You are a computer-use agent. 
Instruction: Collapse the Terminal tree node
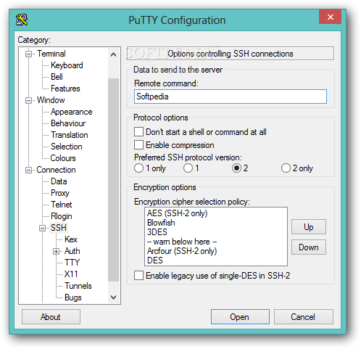click(28, 54)
